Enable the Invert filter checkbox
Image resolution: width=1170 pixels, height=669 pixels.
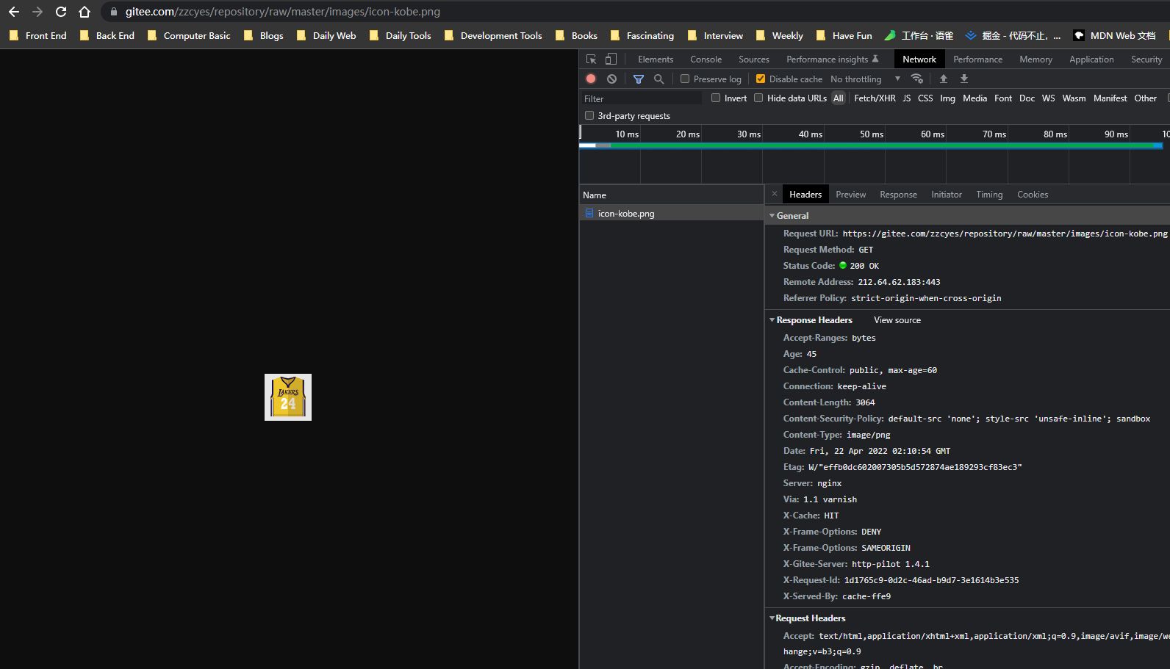click(x=716, y=98)
